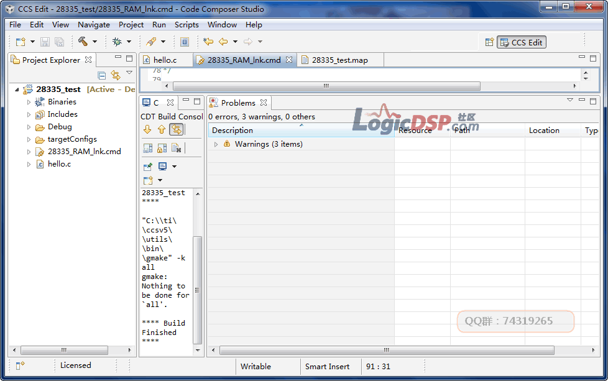This screenshot has height=381, width=608.
Task: Open the File menu
Action: (x=15, y=24)
